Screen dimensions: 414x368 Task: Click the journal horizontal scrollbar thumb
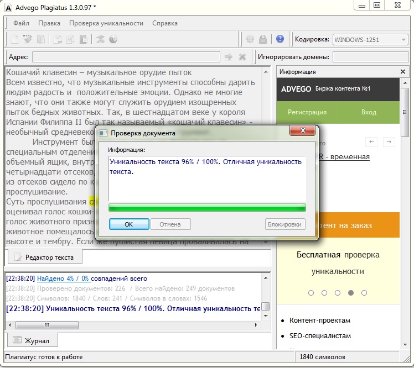coord(47,325)
